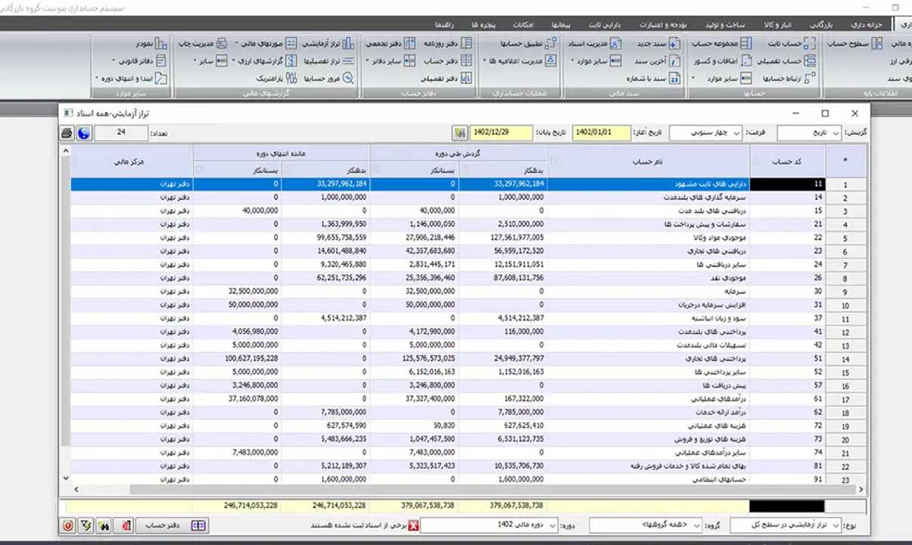
Task: Click the printer icon in trial balance window
Action: coord(67,132)
